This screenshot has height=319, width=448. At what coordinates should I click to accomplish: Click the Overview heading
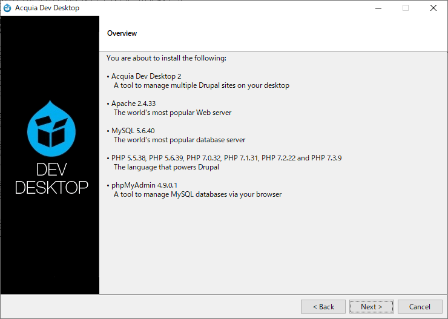(x=122, y=33)
